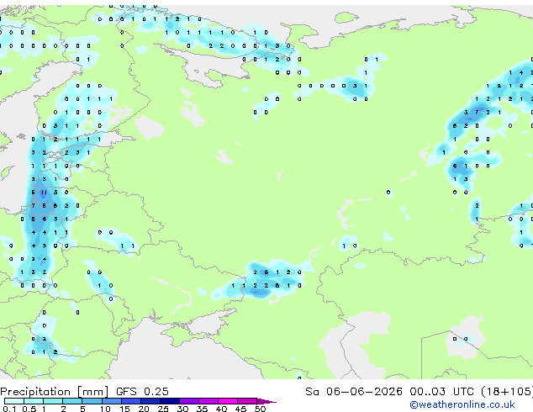
Task: Click the "30" legend label
Action: (x=182, y=409)
